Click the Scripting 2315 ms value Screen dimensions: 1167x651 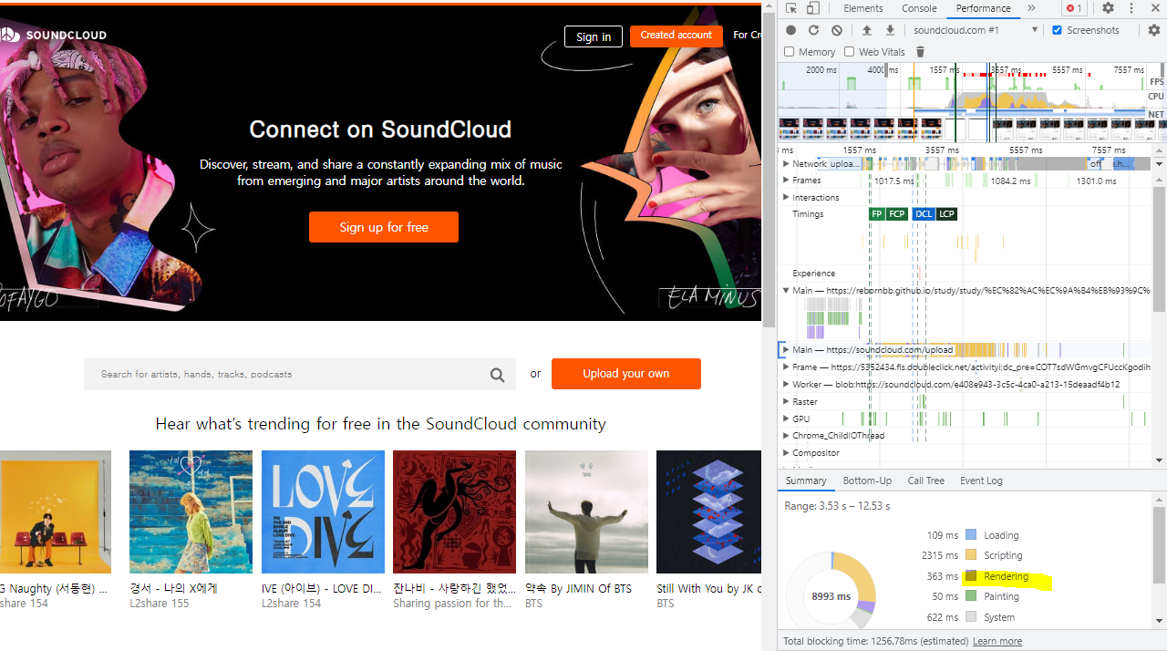click(940, 555)
